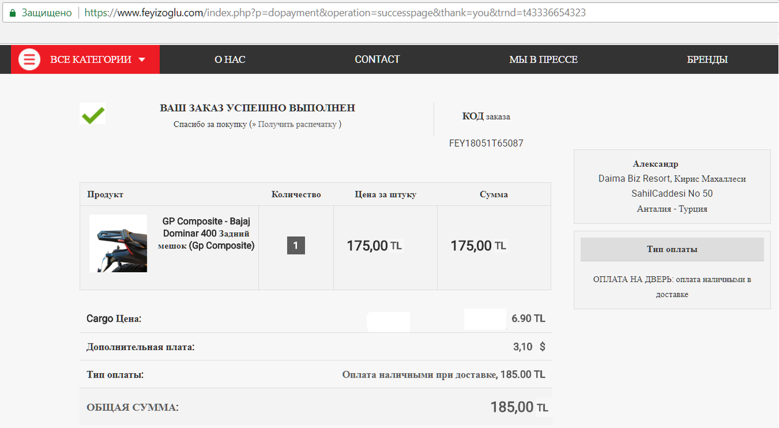Click ОБЩАЯ СУММА label
779x428 pixels.
133,407
